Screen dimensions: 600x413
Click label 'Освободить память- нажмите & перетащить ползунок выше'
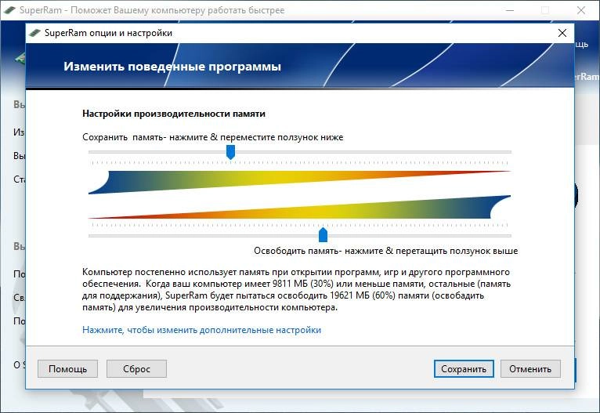click(x=385, y=251)
